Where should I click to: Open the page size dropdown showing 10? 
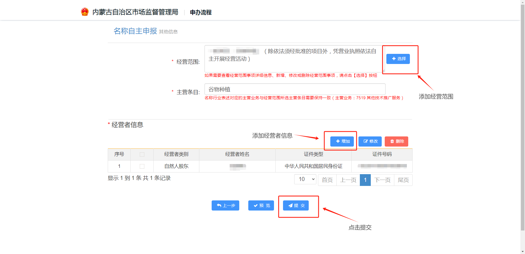click(305, 179)
